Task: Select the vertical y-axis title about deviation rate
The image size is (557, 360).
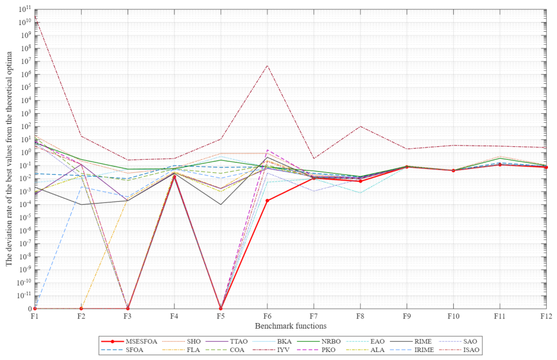Action: [x=9, y=159]
